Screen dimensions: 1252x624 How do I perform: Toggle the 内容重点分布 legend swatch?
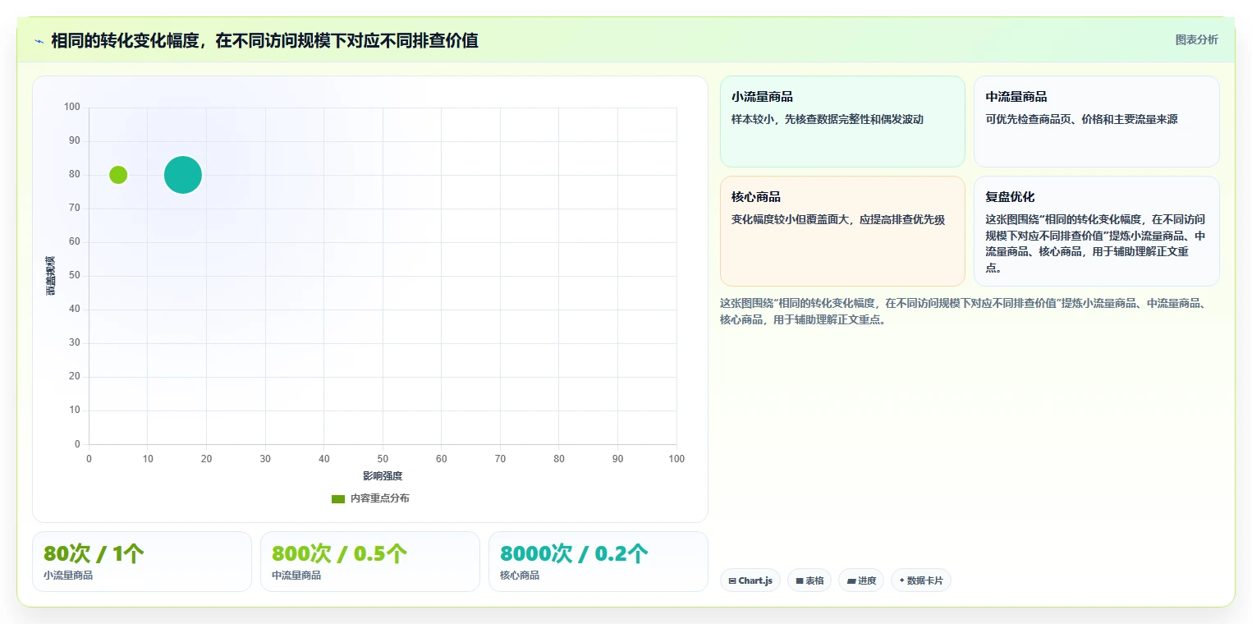tap(337, 498)
